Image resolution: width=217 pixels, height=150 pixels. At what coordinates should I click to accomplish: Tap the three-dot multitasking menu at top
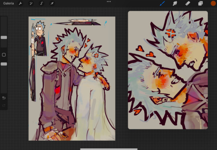point(109,2)
